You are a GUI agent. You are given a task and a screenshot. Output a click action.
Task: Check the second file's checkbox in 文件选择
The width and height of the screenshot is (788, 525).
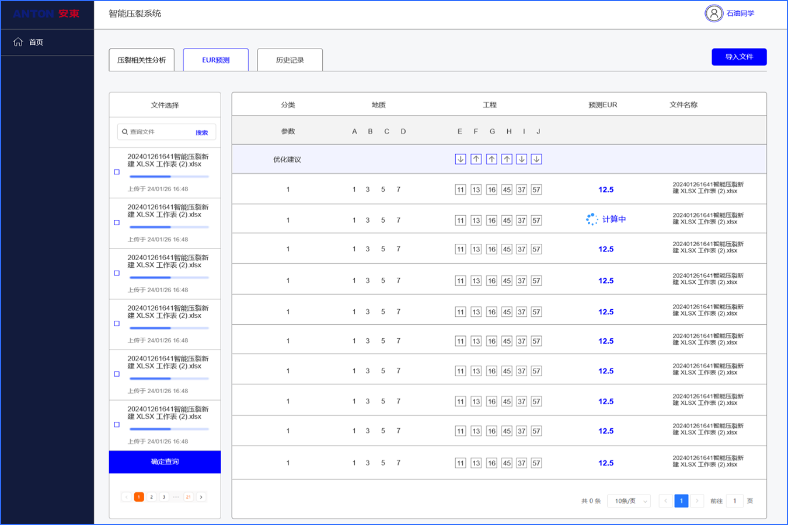click(117, 223)
